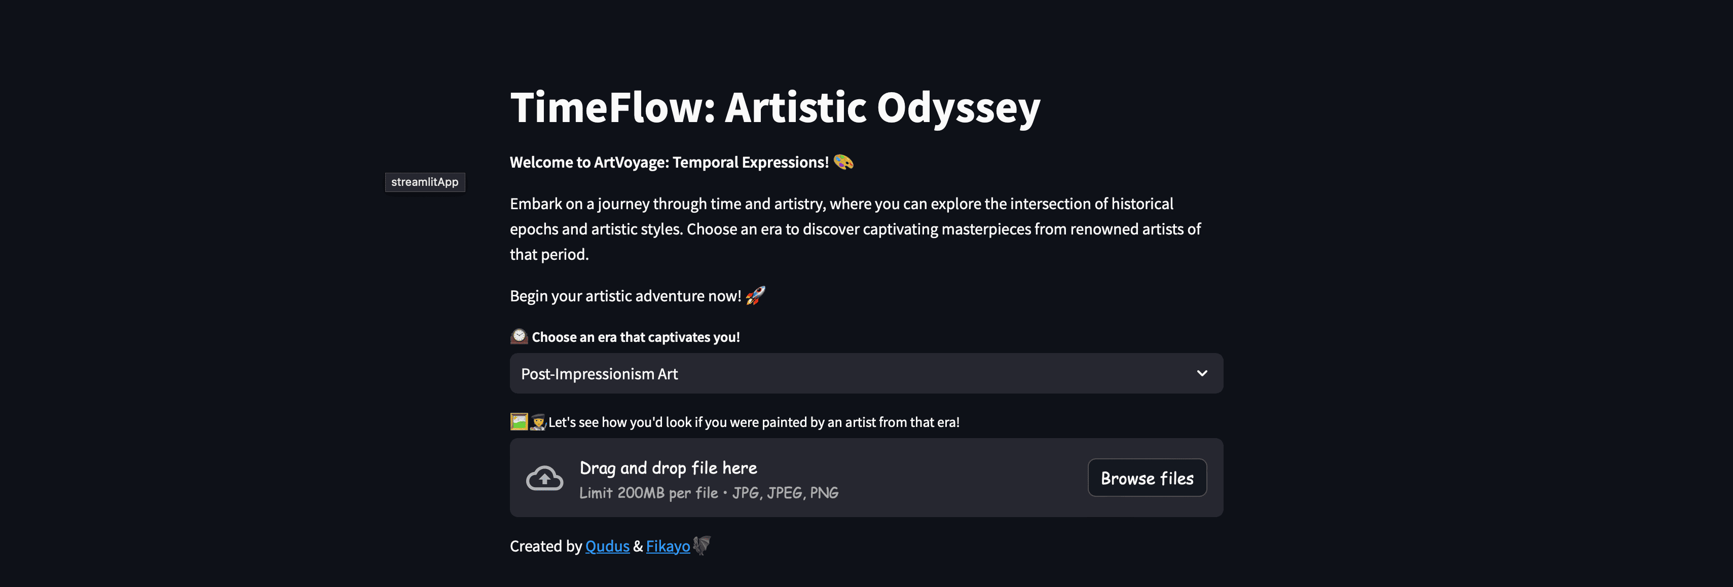Click the 'painted by an artist' uploader label

(x=754, y=422)
